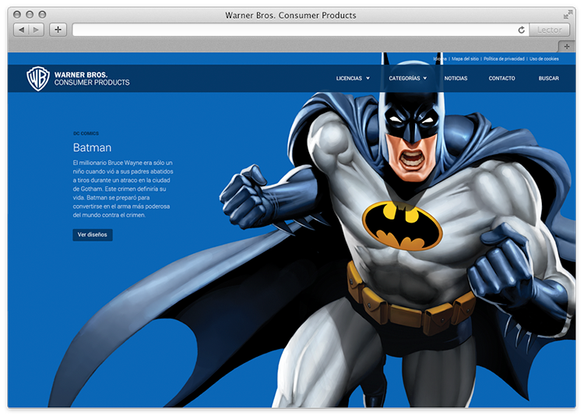
Task: Open the Uso de cookies link
Action: (544, 58)
